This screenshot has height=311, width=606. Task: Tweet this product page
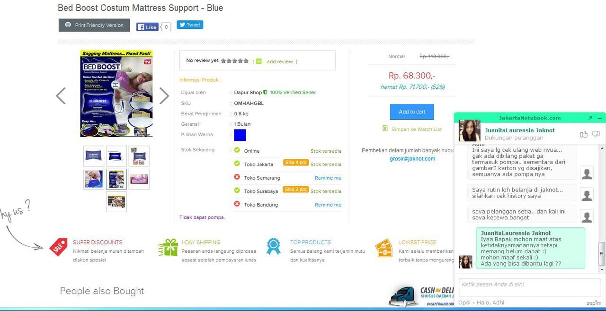coord(190,25)
